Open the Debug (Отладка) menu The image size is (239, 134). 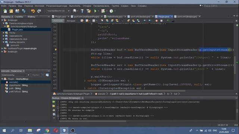87,6
